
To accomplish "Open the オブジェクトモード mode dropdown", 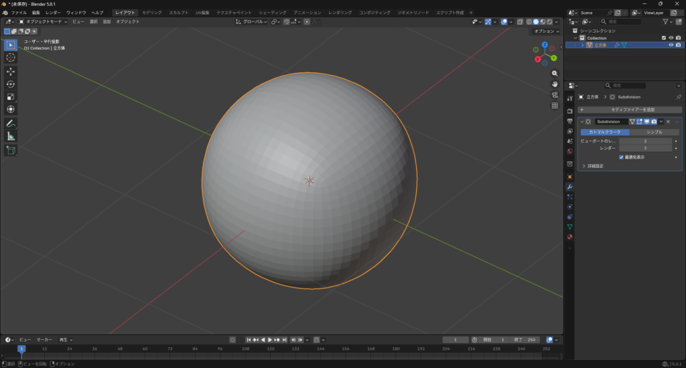I will 43,22.
